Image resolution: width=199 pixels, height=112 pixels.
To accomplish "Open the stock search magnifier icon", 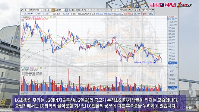I will (x=45, y=10).
